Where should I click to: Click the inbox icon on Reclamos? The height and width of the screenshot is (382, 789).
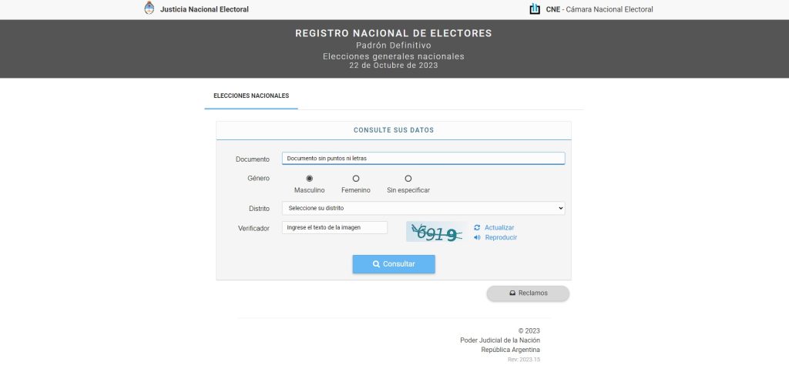click(x=512, y=293)
